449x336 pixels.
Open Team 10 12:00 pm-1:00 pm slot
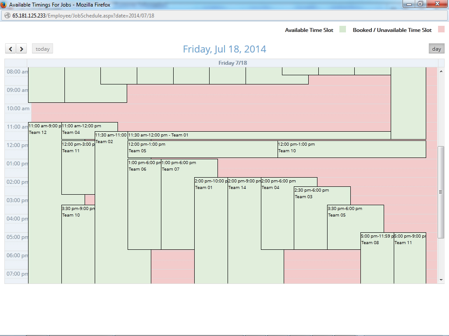click(x=352, y=149)
